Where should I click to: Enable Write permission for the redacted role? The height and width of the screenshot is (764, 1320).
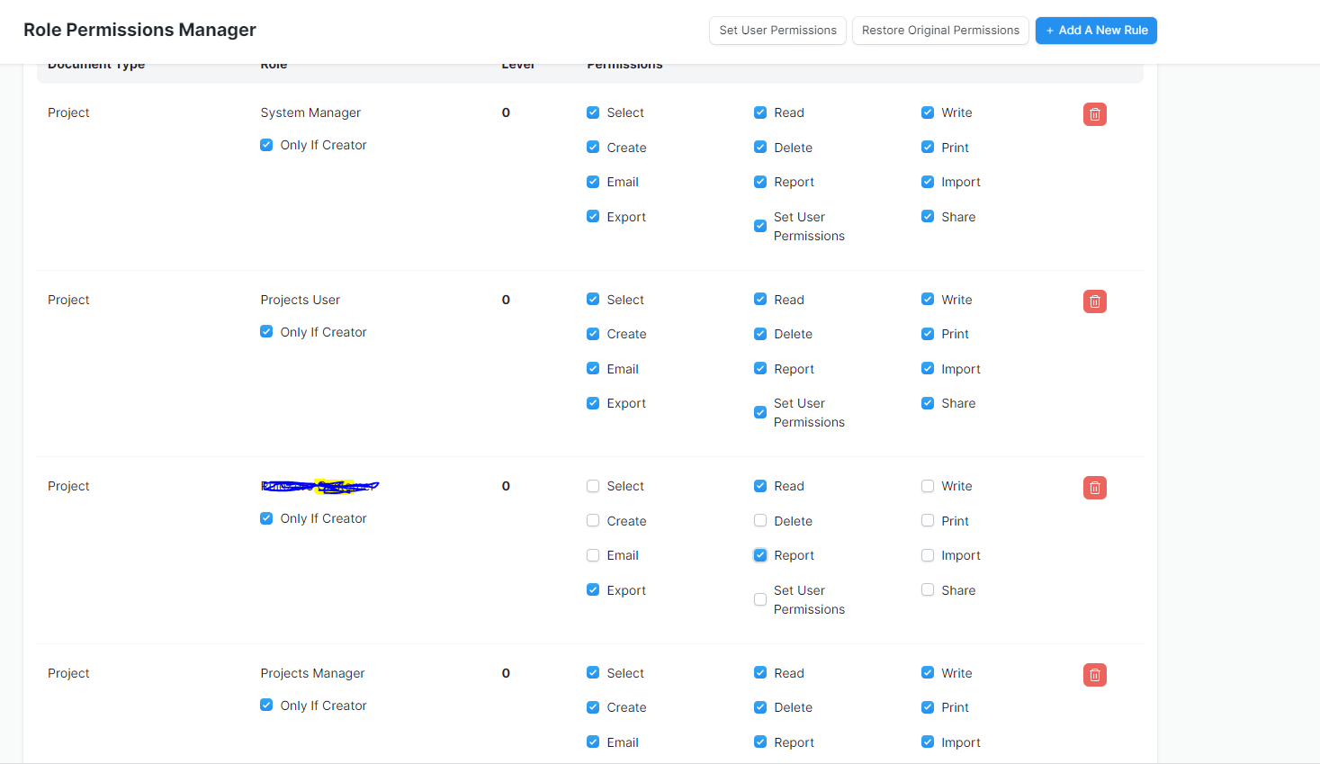pos(928,487)
